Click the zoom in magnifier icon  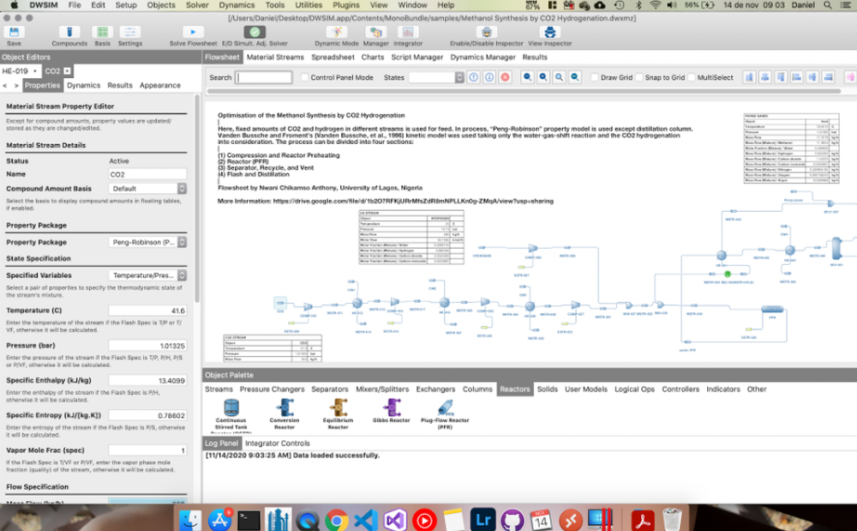tap(543, 78)
